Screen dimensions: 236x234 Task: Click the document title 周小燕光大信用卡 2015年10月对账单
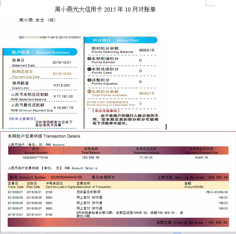point(104,9)
